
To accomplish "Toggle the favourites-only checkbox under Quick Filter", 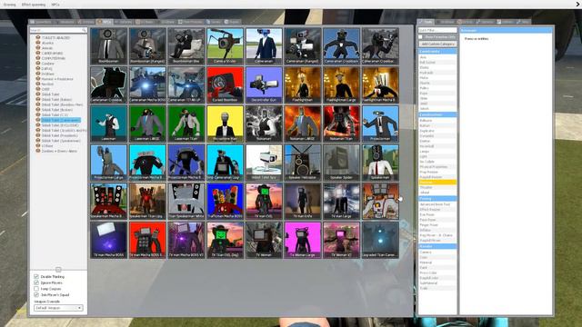I will (420, 37).
